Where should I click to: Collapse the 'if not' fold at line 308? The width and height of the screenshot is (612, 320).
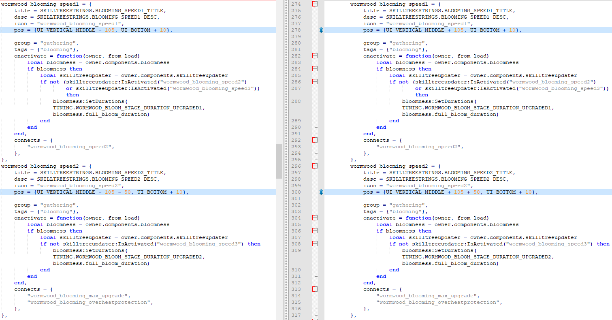point(315,244)
